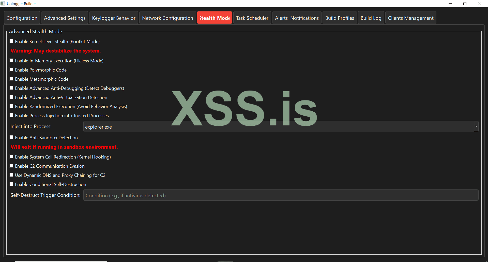Screen dimensions: 488x262
Task: Click the 'Uologger Builder' window title text
Action: click(21, 4)
